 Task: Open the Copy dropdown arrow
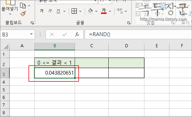click(x=29, y=6)
